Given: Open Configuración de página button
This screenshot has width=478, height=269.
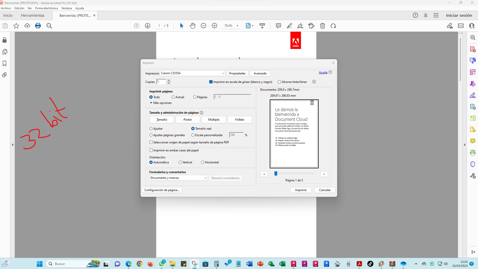Looking at the screenshot, I should tap(162, 190).
